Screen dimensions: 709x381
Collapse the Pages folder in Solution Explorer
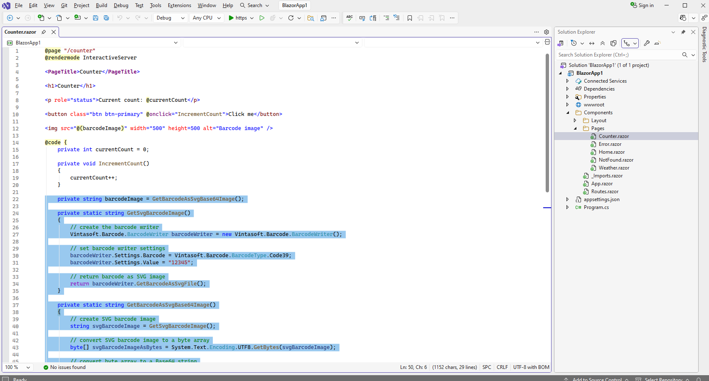(576, 128)
